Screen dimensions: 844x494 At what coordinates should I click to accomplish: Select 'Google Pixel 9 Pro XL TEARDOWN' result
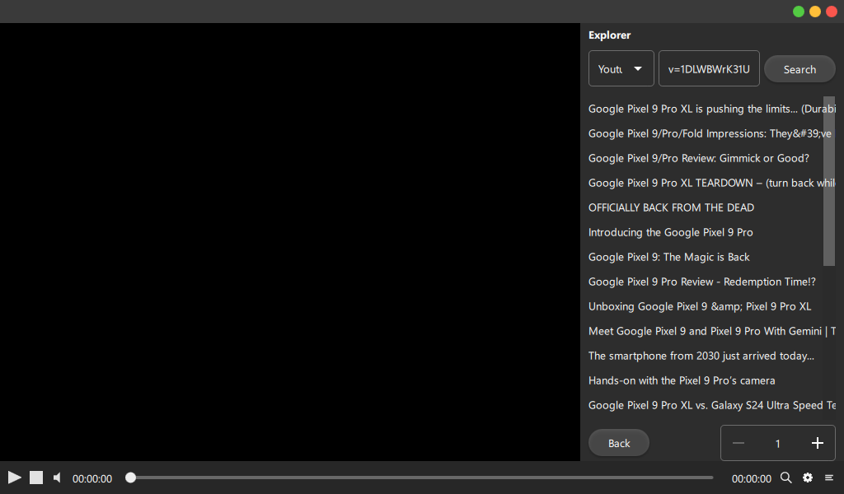[711, 183]
